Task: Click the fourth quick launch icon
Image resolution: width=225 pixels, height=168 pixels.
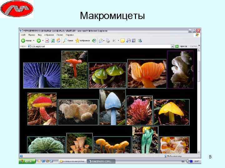Action: point(52,161)
